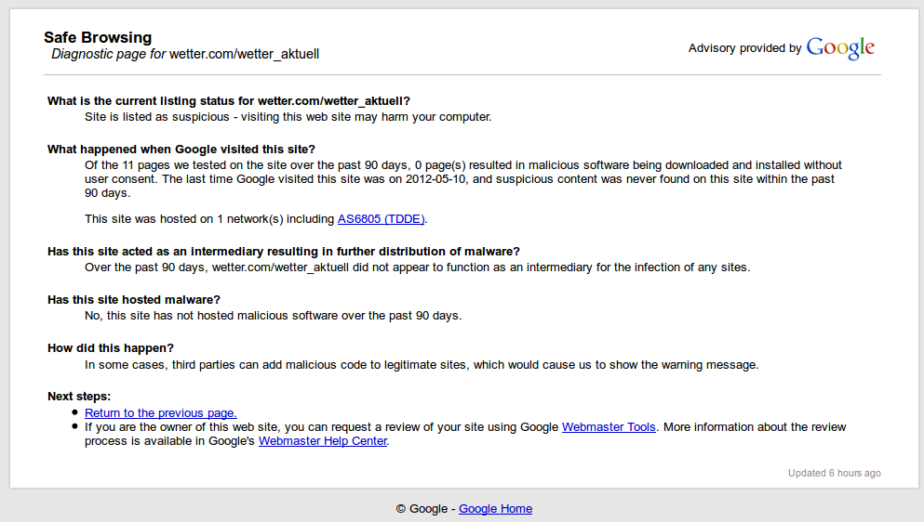Click the In some cases, third parties sentence
Image resolution: width=924 pixels, height=522 pixels.
tap(422, 364)
